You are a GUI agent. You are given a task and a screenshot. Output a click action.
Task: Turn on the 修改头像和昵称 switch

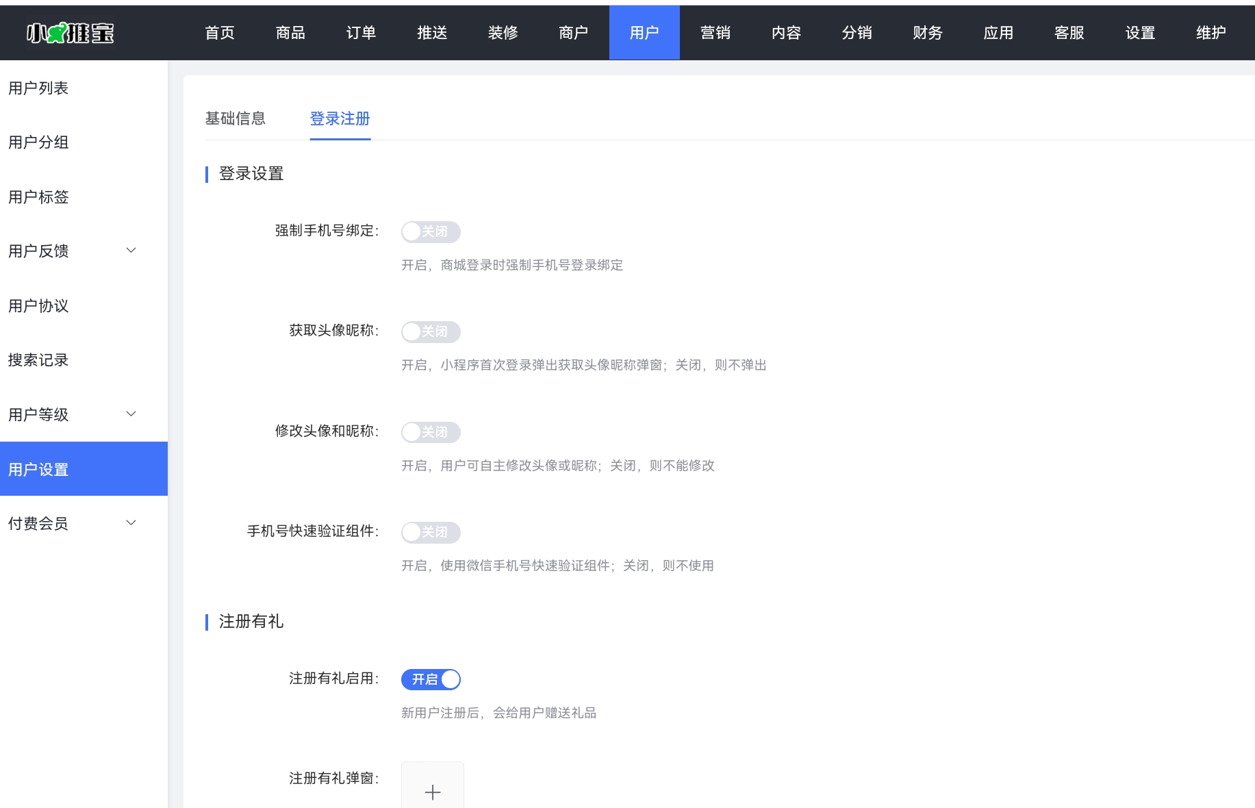click(430, 432)
